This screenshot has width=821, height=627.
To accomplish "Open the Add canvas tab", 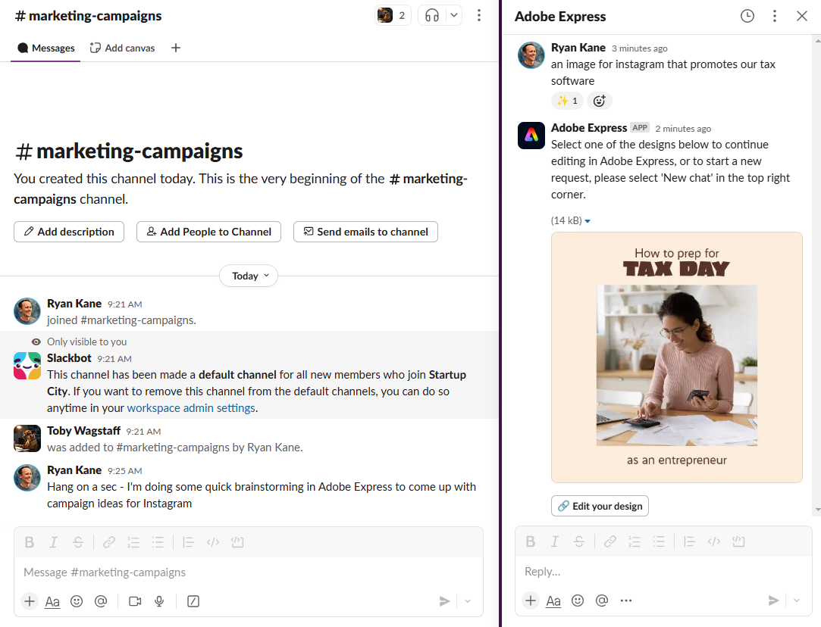I will (123, 48).
